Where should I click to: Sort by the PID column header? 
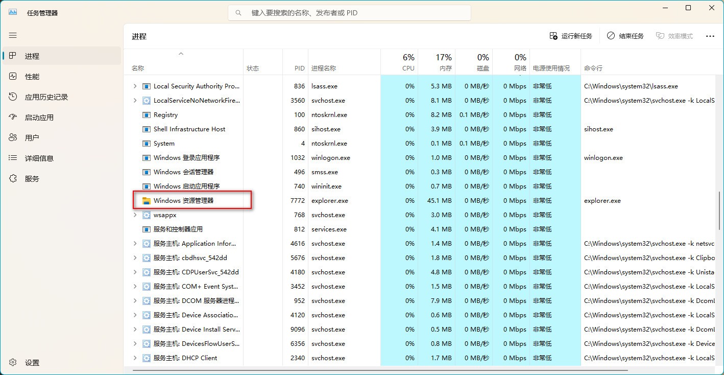tap(296, 62)
